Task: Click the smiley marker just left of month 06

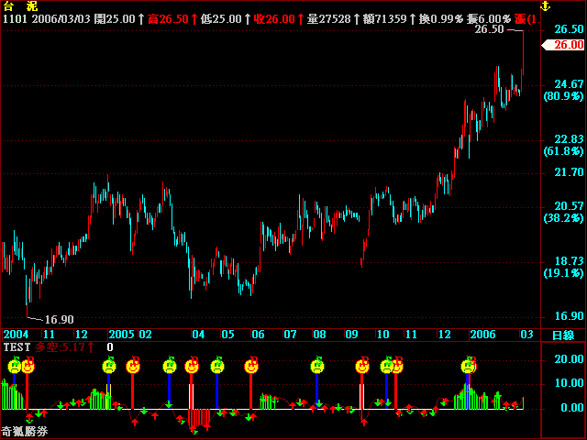Action: 250,367
